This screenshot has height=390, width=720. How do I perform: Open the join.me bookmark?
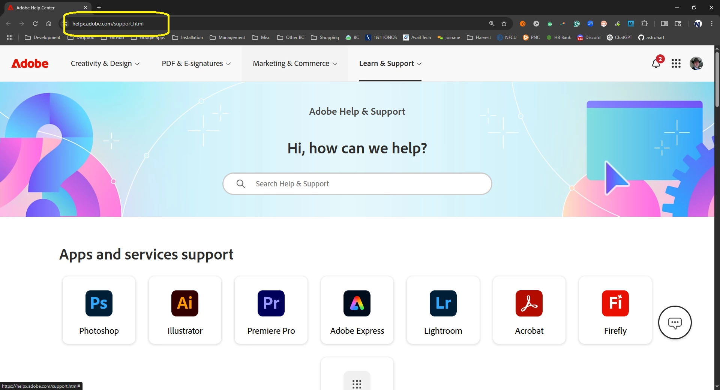pos(449,37)
